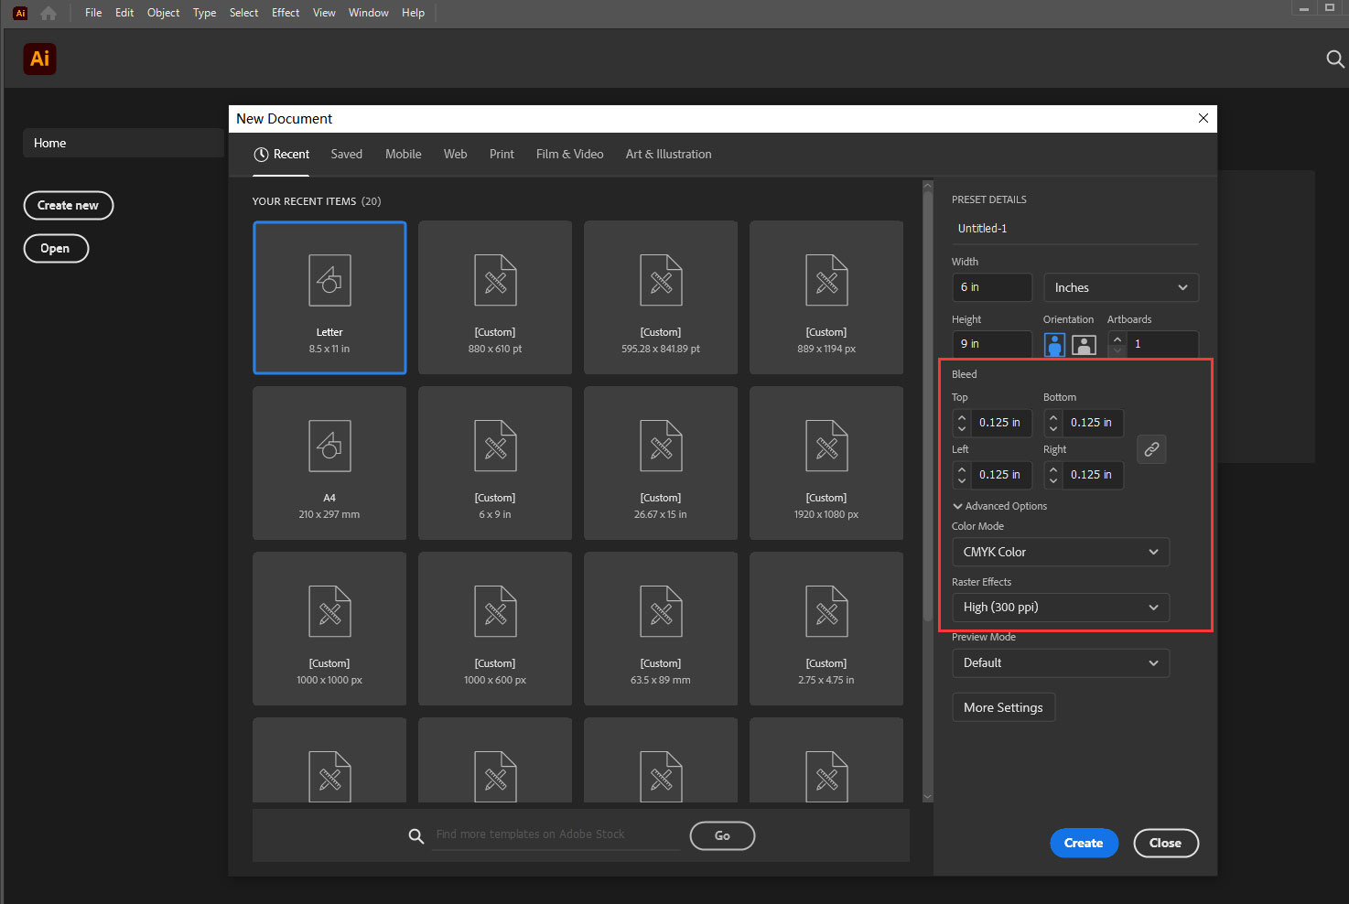Click the Artboards count stepper

coord(1117,344)
